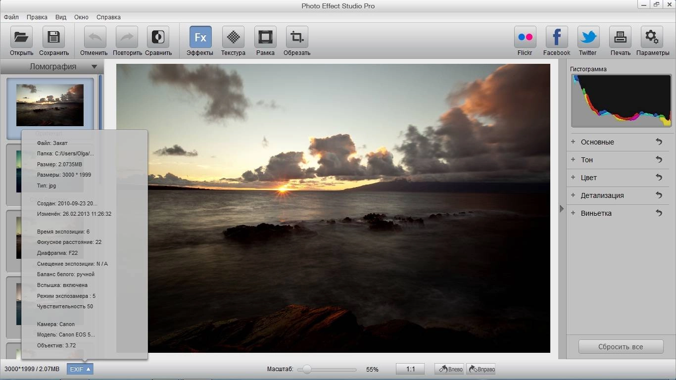Image resolution: width=676 pixels, height=380 pixels.
Task: Expand the Основные settings section
Action: pyautogui.click(x=573, y=142)
